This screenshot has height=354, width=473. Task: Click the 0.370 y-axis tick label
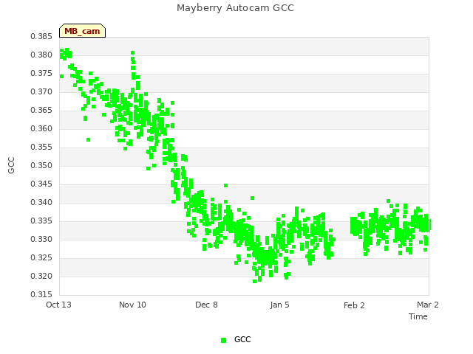[41, 91]
